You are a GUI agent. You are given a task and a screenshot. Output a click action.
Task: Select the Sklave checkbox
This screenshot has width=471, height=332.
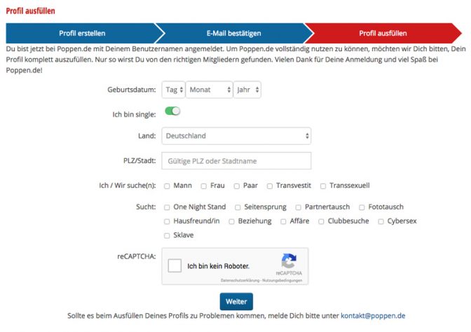point(167,235)
